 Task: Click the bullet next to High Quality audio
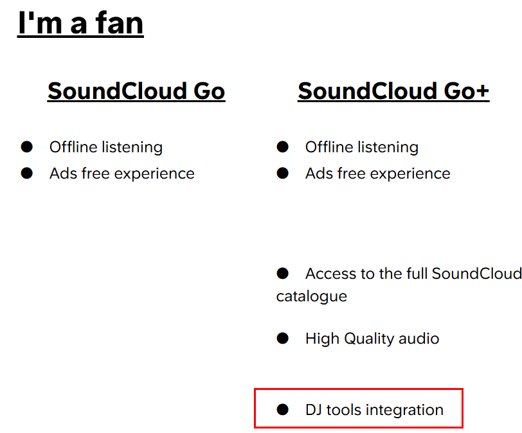[x=283, y=339]
